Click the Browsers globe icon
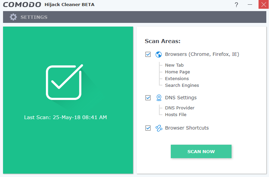The image size is (269, 177). coord(159,55)
